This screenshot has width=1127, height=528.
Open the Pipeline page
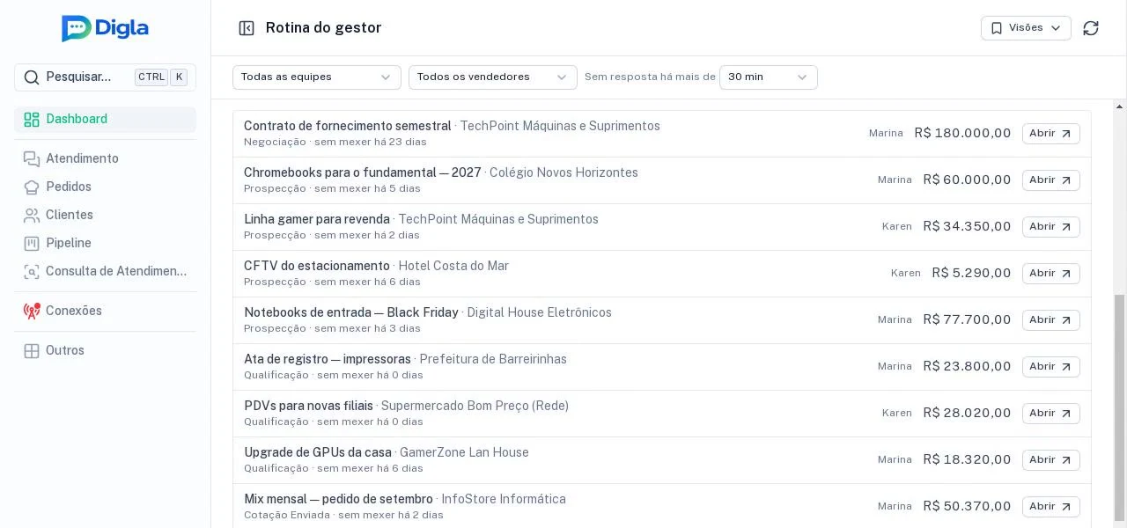point(105,243)
